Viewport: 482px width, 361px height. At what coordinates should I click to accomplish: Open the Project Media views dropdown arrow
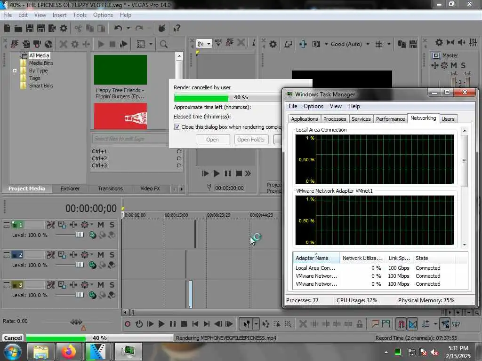[151, 44]
